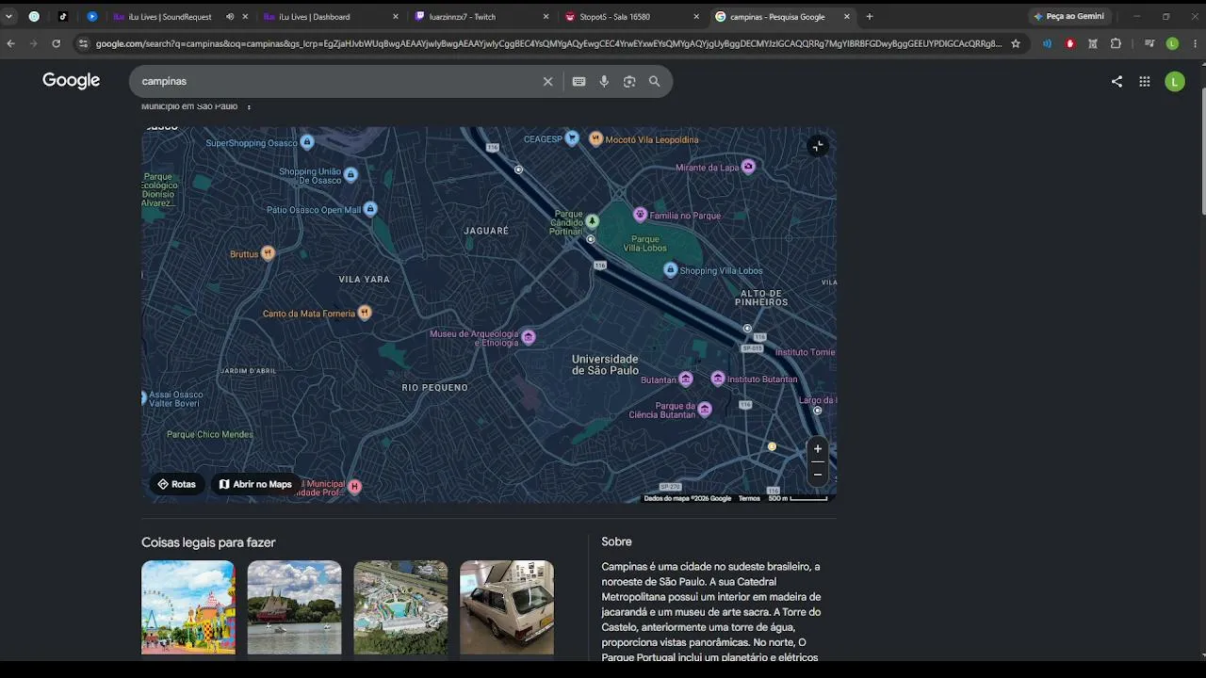Select the Mocotó Vila Leopoldina restaurant pin
1206x678 pixels.
[595, 138]
